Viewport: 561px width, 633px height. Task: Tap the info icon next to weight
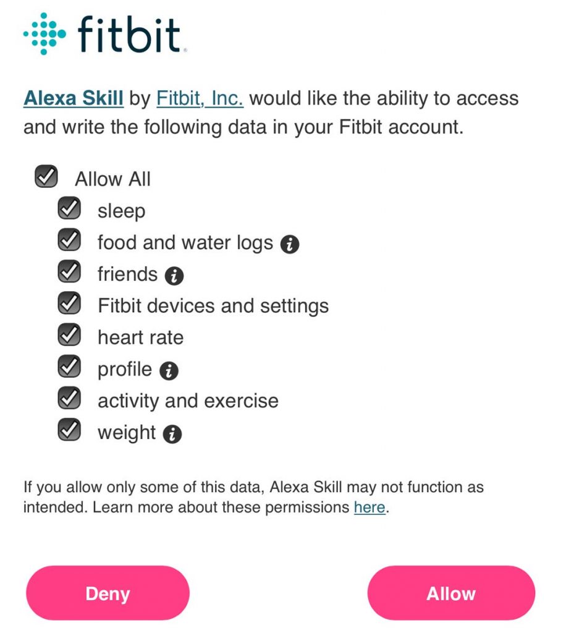point(172,435)
